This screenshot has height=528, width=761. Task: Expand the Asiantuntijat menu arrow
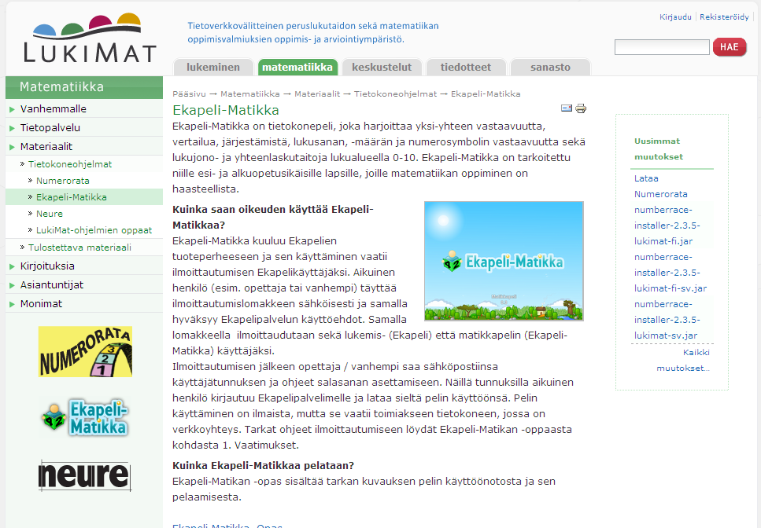coord(12,285)
